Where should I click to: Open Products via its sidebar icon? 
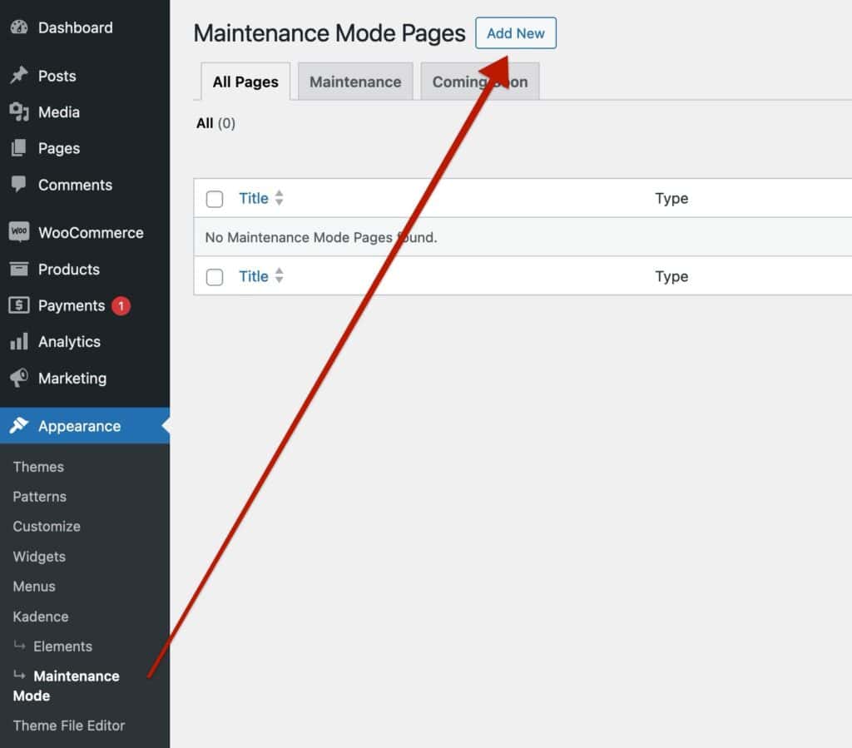coord(20,269)
